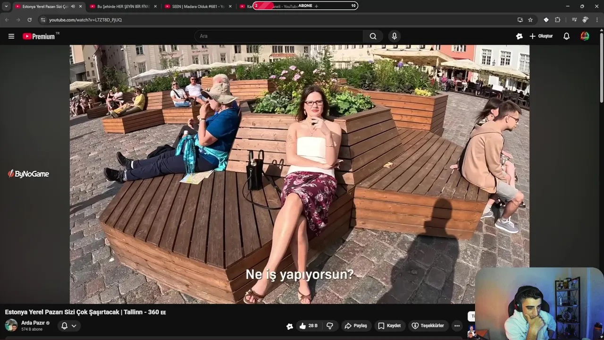This screenshot has height=340, width=604.
Task: Switch to Bu Şehirde HER ŞEYİN tab
Action: click(123, 6)
